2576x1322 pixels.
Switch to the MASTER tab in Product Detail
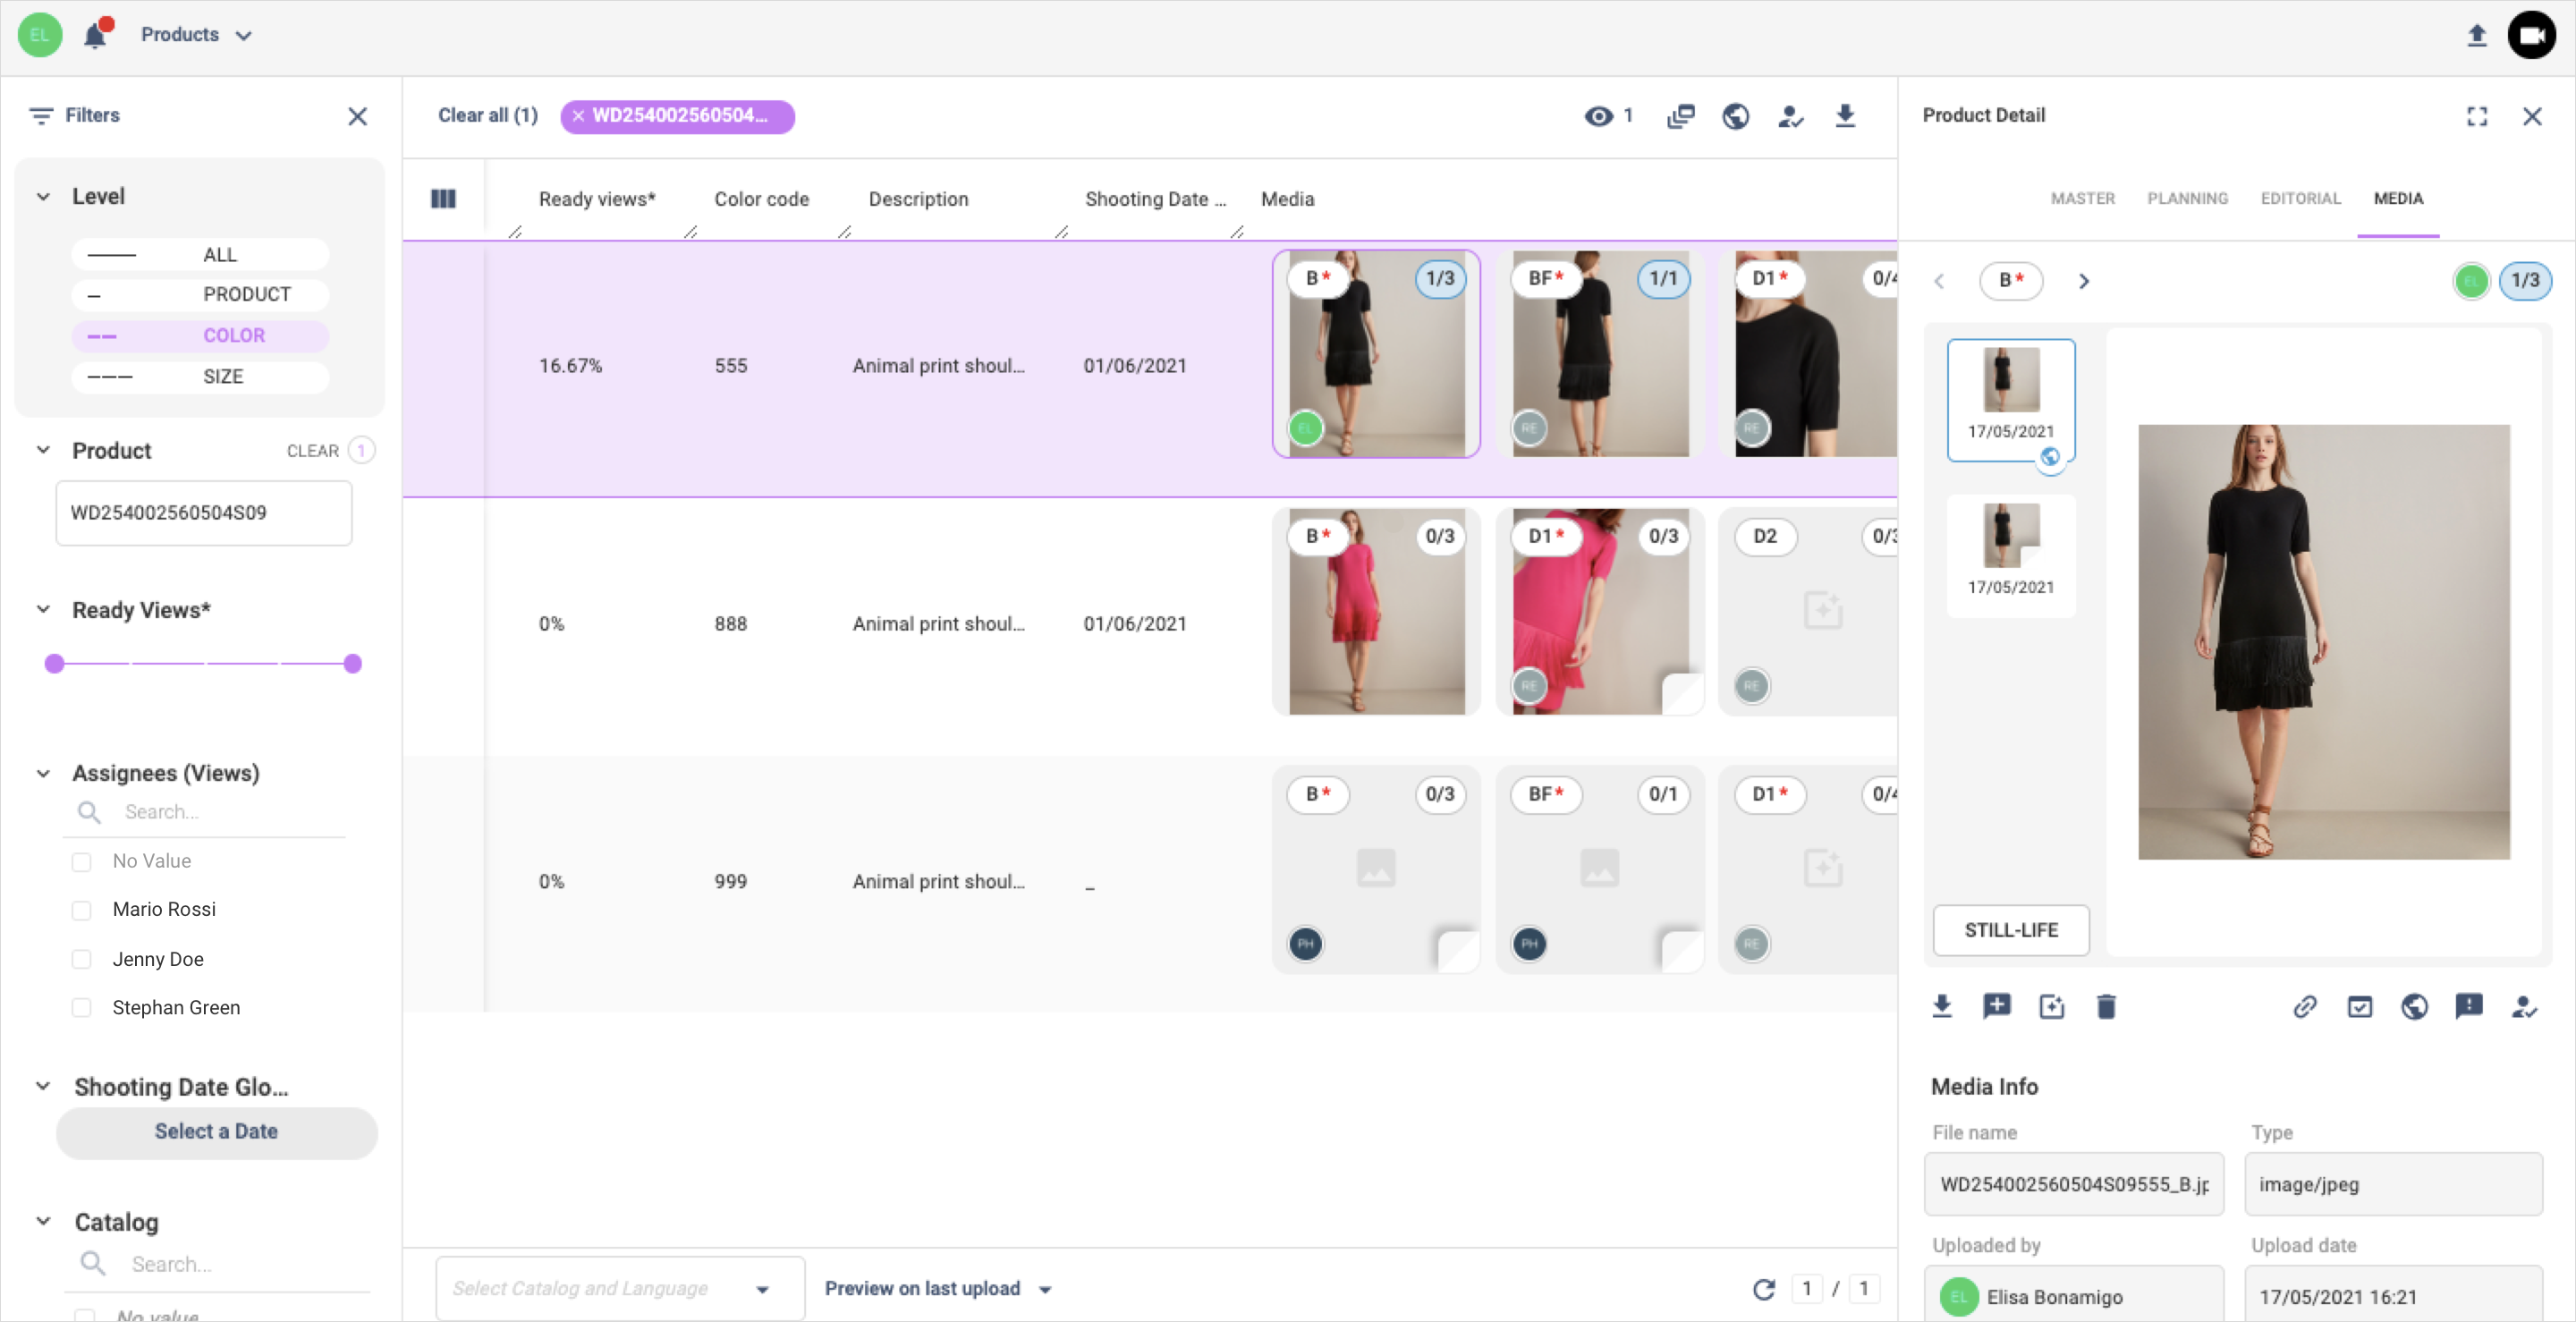pos(2083,198)
